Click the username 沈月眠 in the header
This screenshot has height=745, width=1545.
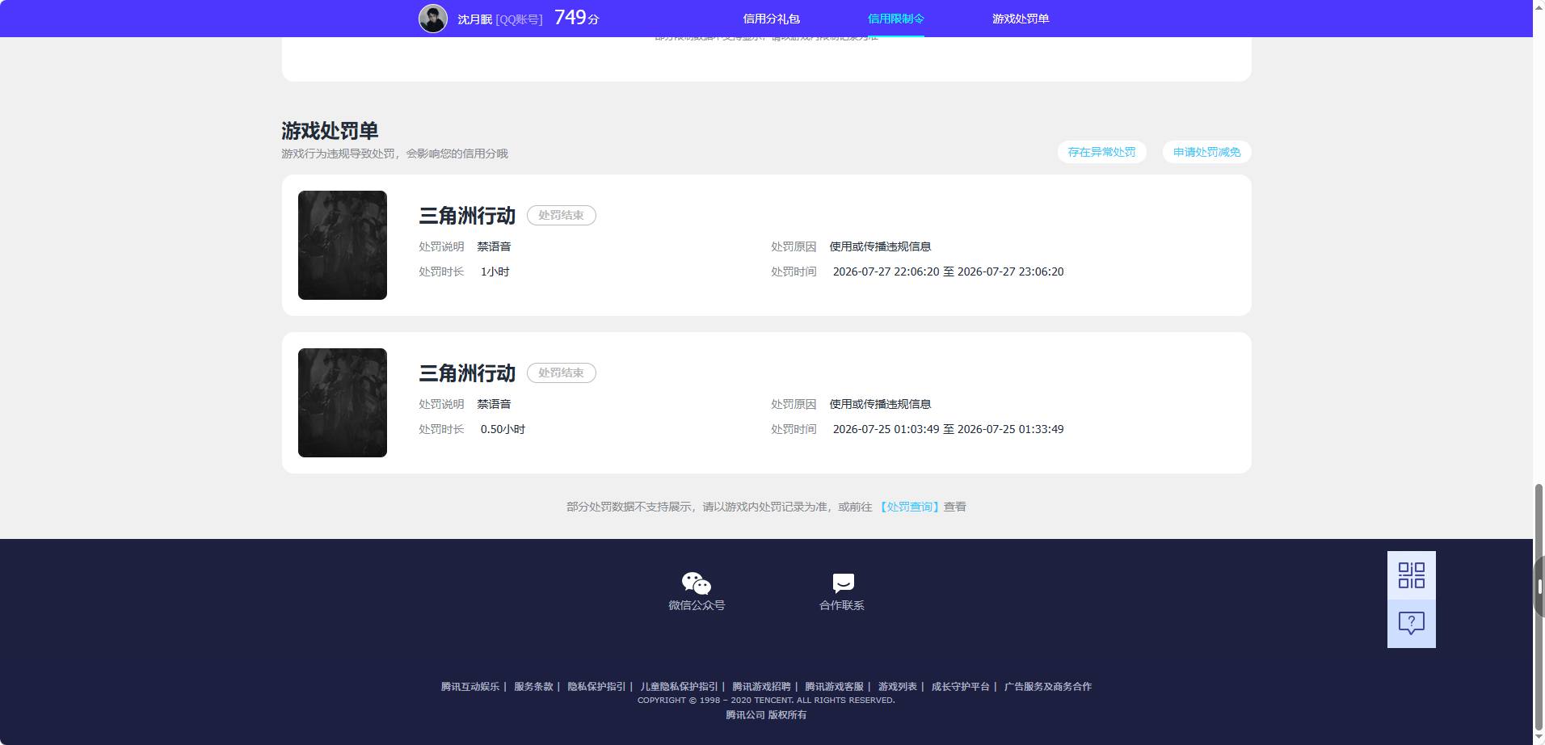click(x=474, y=19)
